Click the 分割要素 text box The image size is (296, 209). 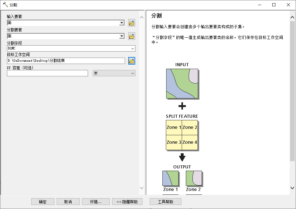click(x=63, y=36)
